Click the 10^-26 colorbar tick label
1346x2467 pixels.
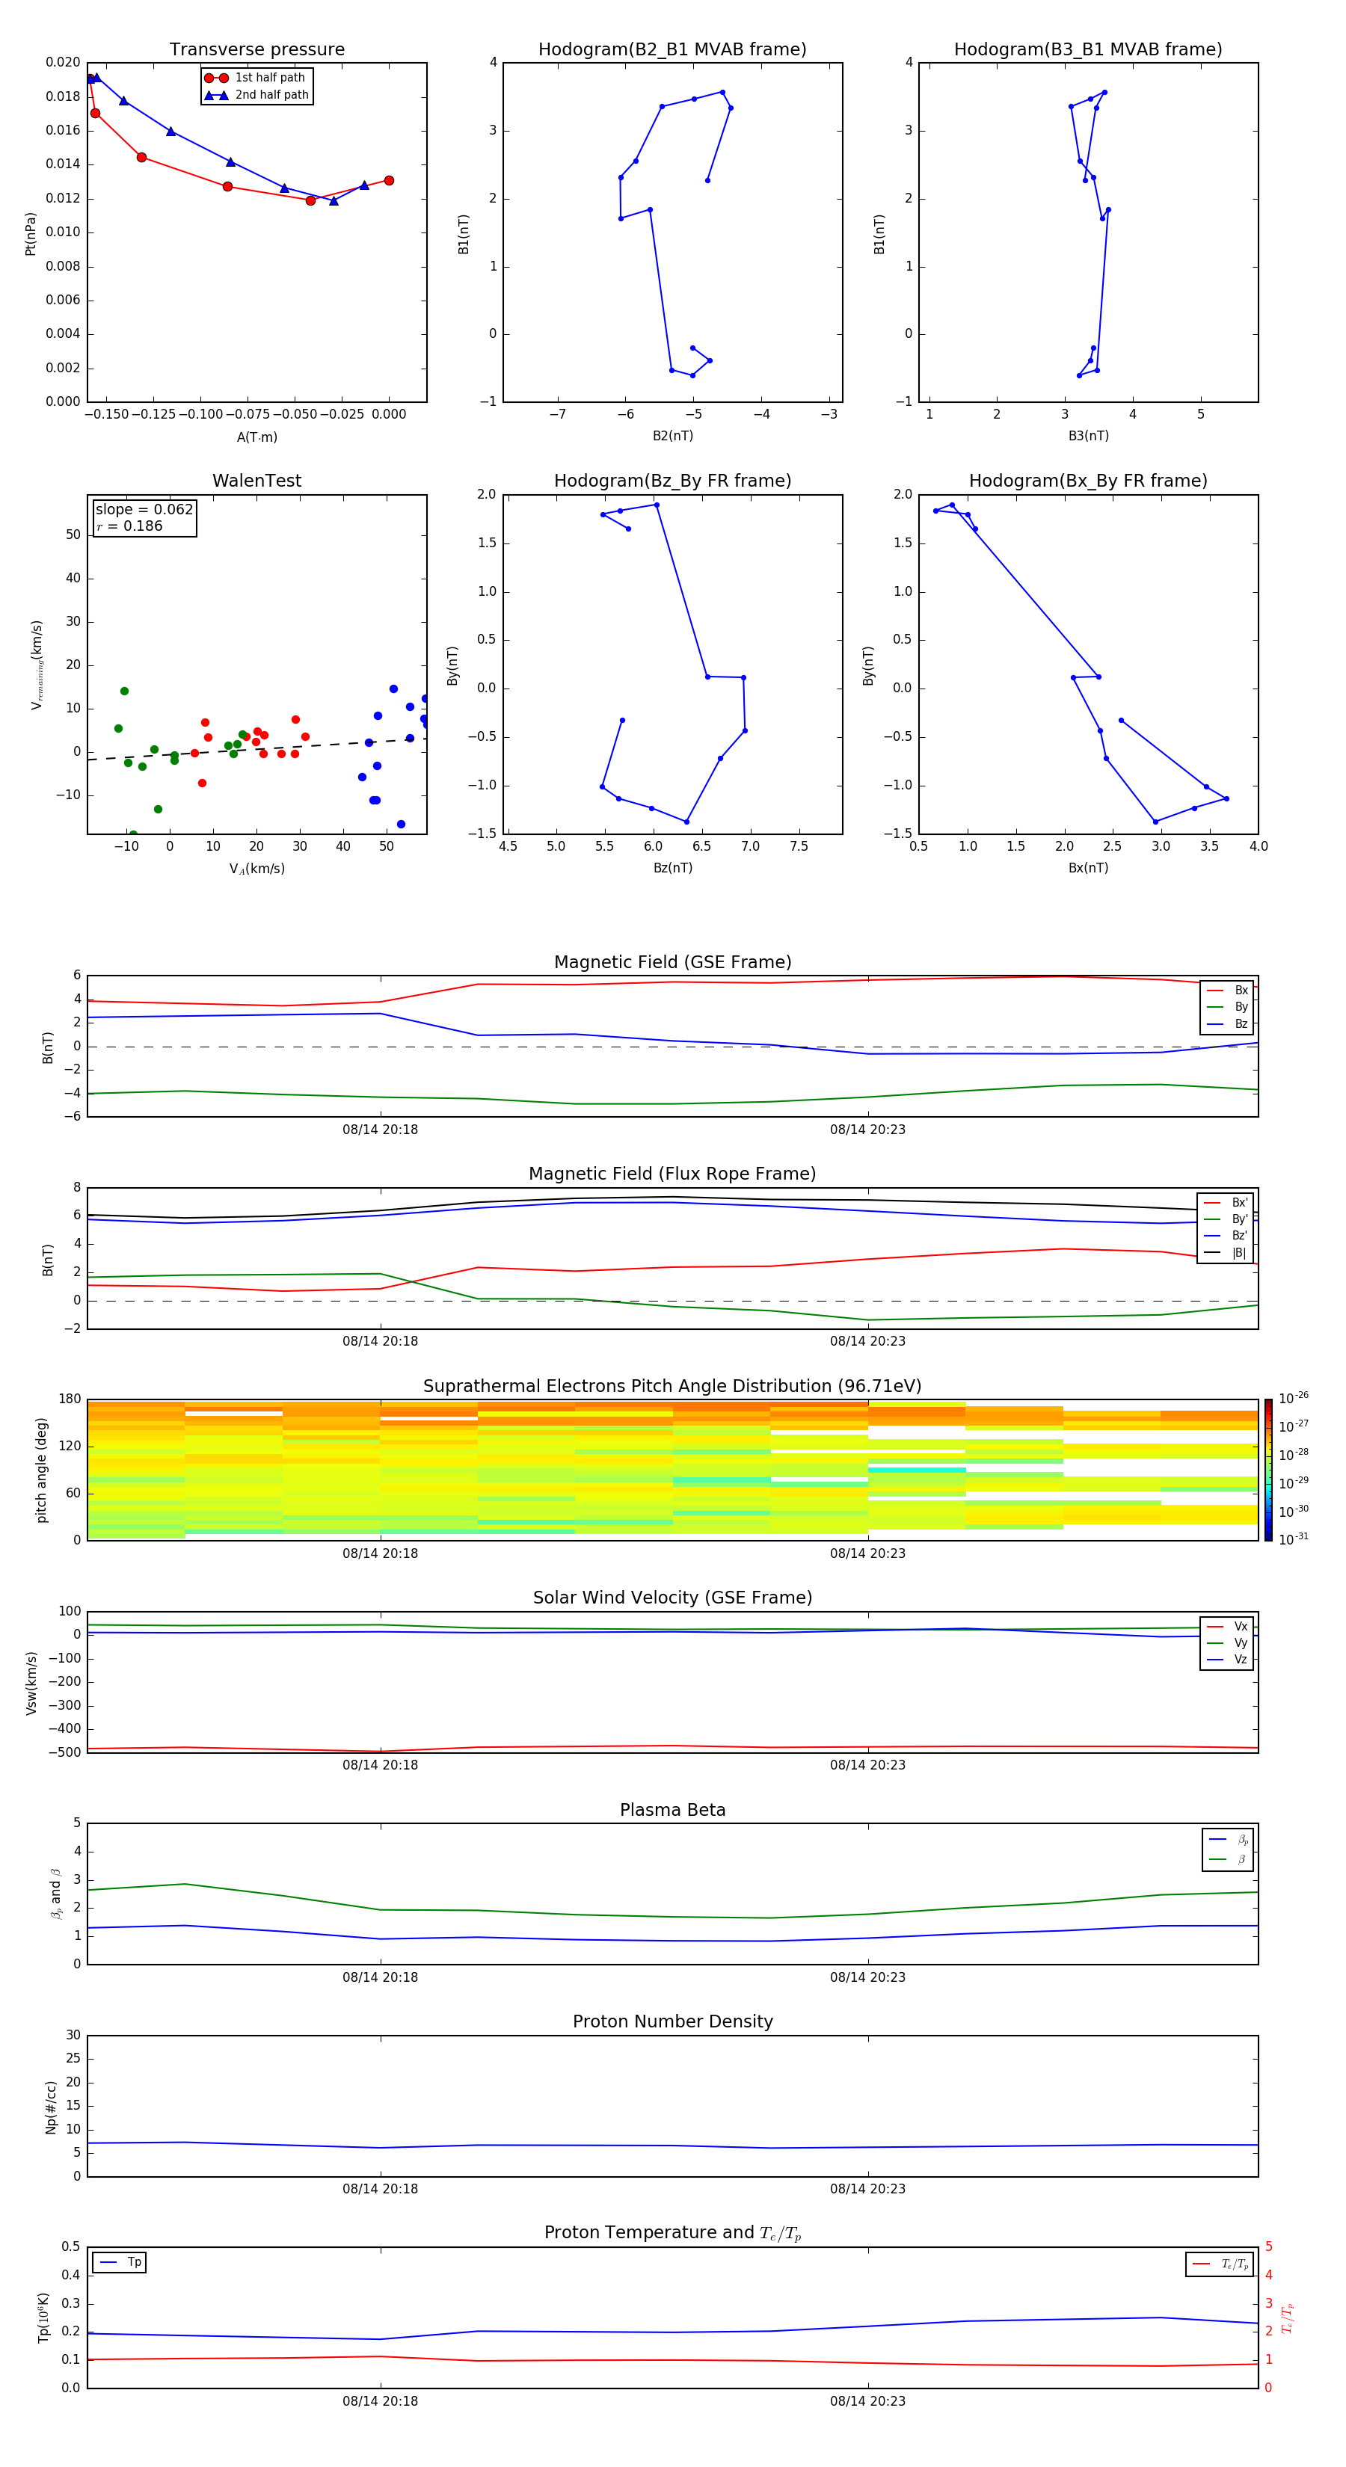[x=1294, y=1398]
